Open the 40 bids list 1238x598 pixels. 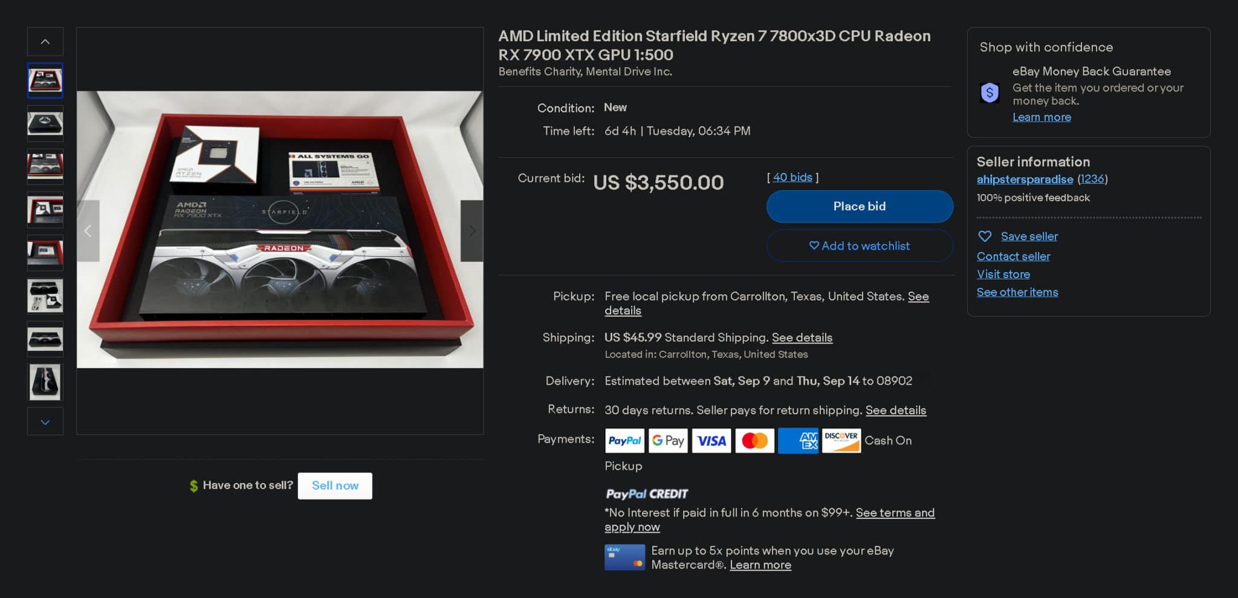792,177
